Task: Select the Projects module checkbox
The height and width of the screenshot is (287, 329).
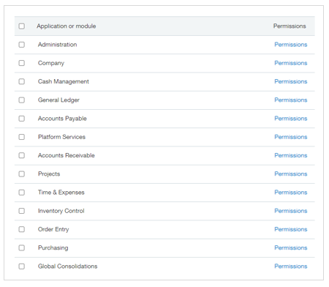Action: click(22, 174)
